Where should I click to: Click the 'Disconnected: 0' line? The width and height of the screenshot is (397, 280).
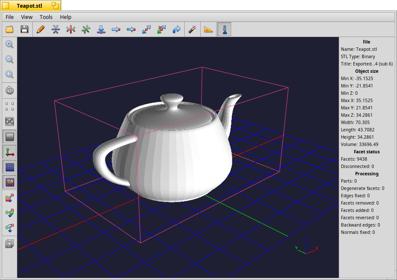(x=357, y=167)
